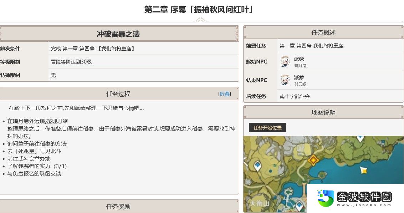Click the 前置任务 label in overview
Image resolution: width=404 pixels, height=213 pixels.
(x=256, y=46)
